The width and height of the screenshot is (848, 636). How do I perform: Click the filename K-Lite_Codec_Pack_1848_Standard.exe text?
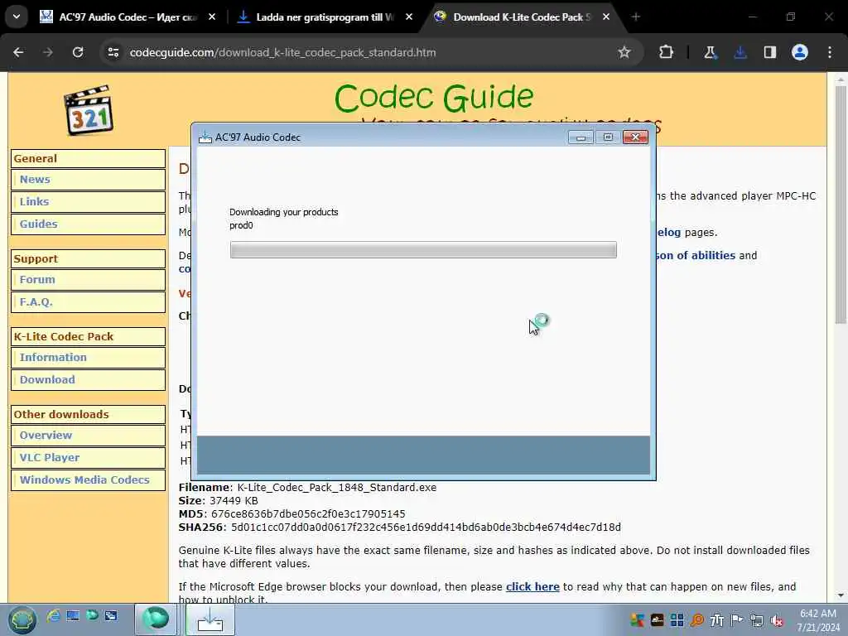coord(336,487)
